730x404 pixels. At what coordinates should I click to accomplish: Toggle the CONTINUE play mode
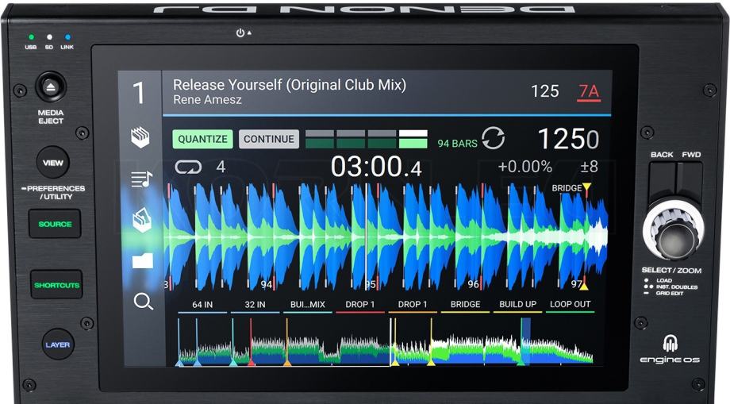point(269,139)
